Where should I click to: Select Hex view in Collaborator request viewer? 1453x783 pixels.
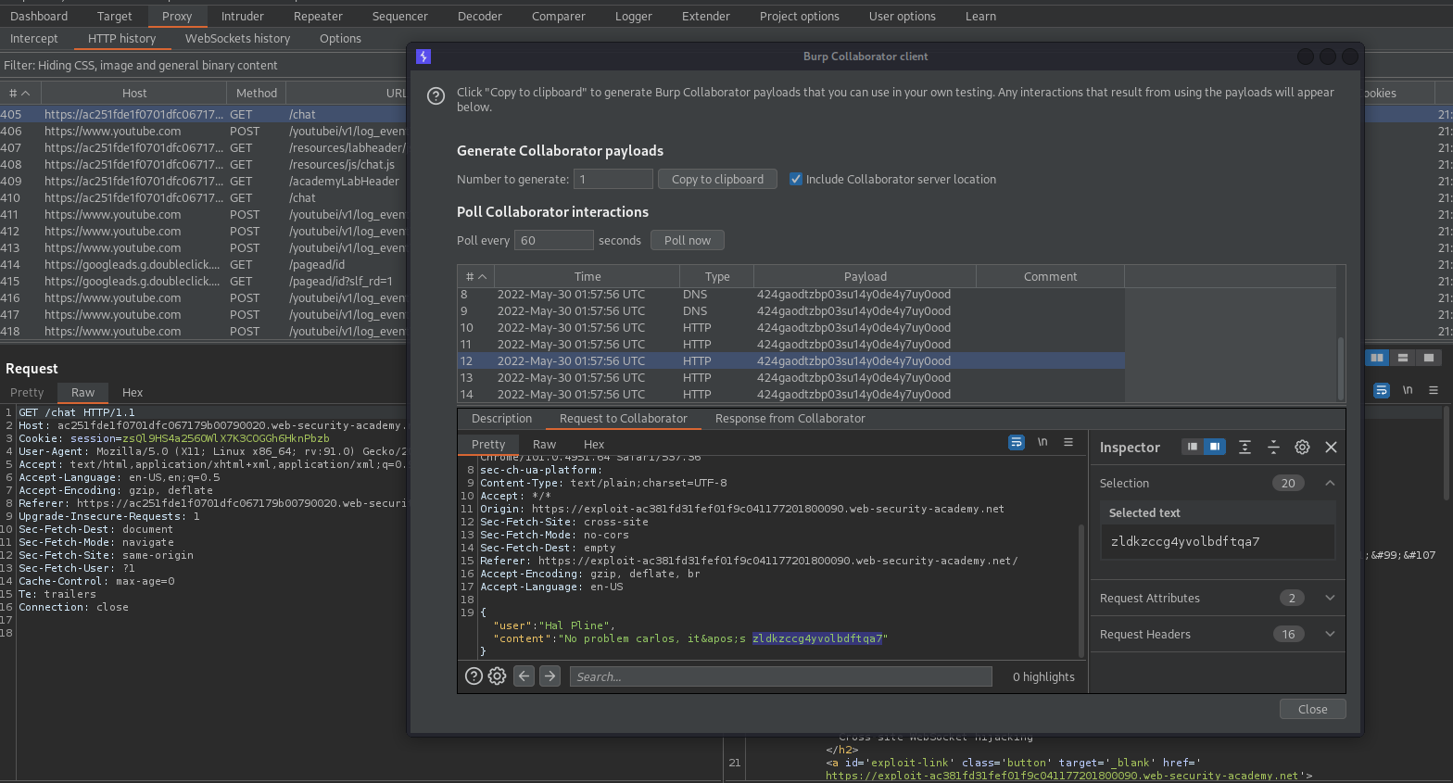coord(594,444)
